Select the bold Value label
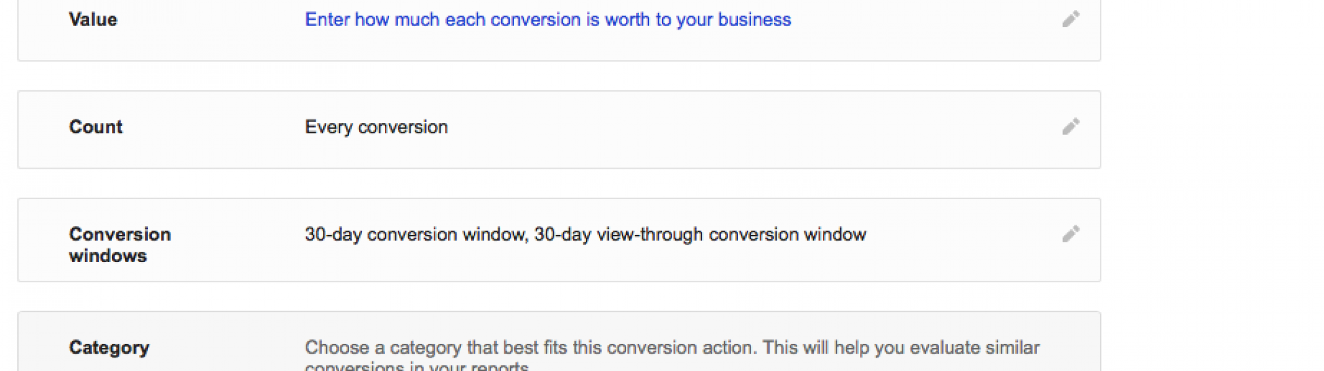The image size is (1324, 371). point(93,20)
